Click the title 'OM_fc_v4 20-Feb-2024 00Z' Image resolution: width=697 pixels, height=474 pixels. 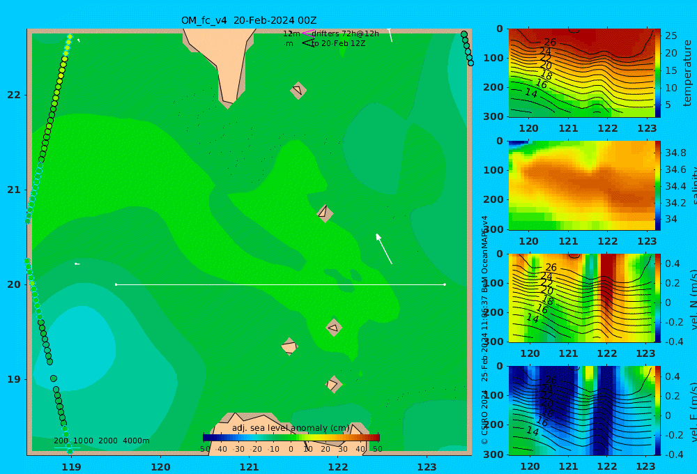[x=249, y=20]
